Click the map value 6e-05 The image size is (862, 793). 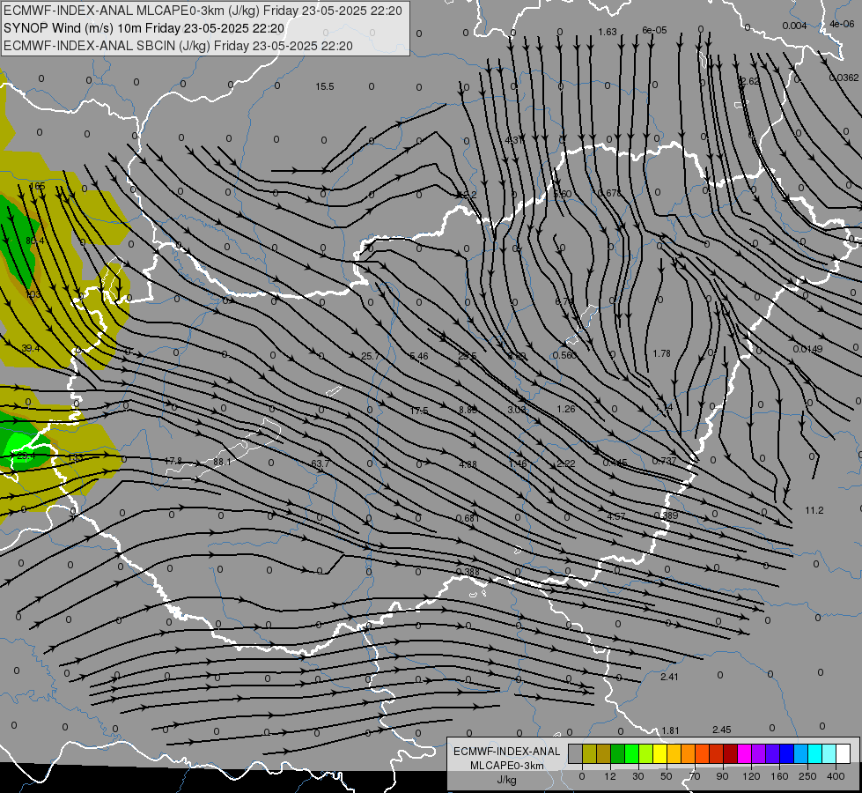pyautogui.click(x=654, y=30)
